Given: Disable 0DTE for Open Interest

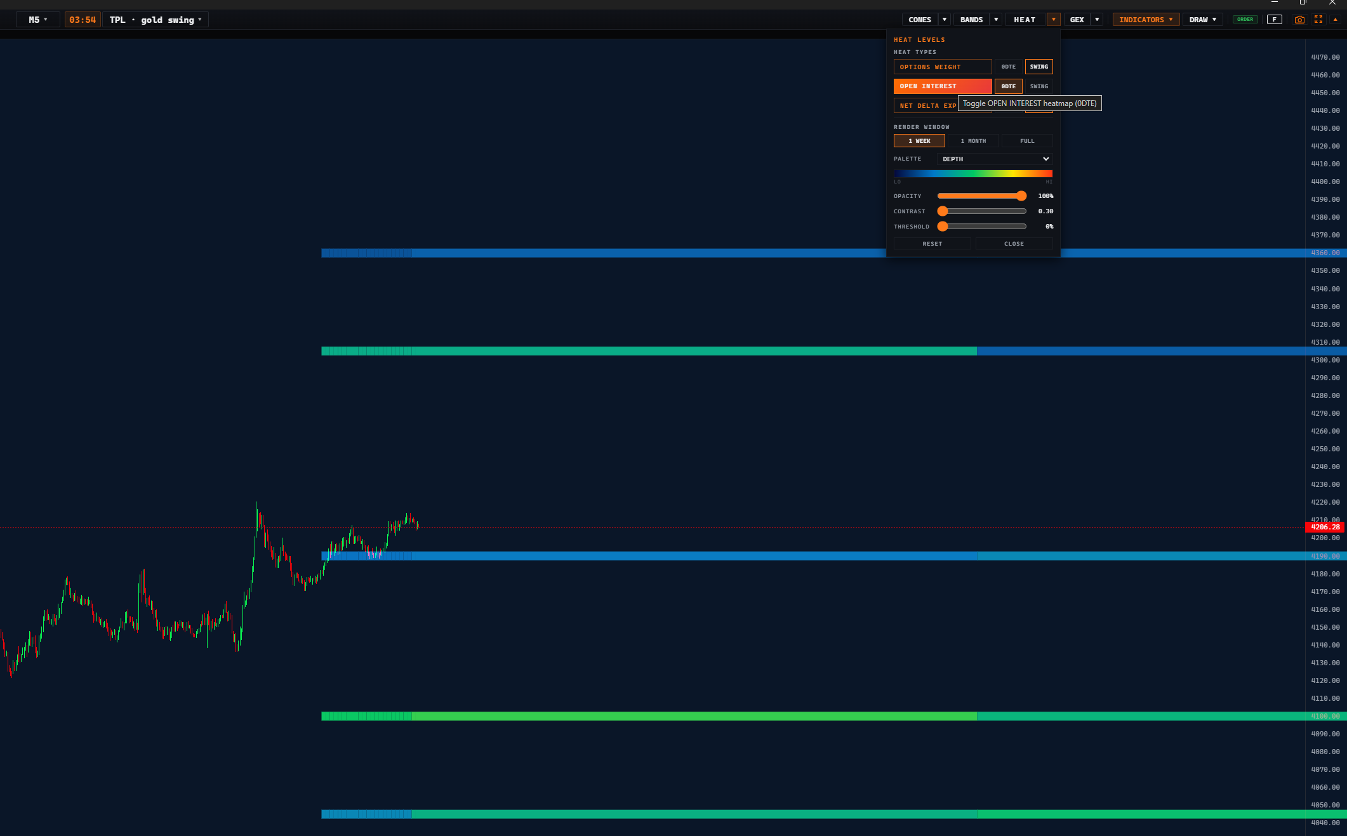Looking at the screenshot, I should tap(1008, 86).
